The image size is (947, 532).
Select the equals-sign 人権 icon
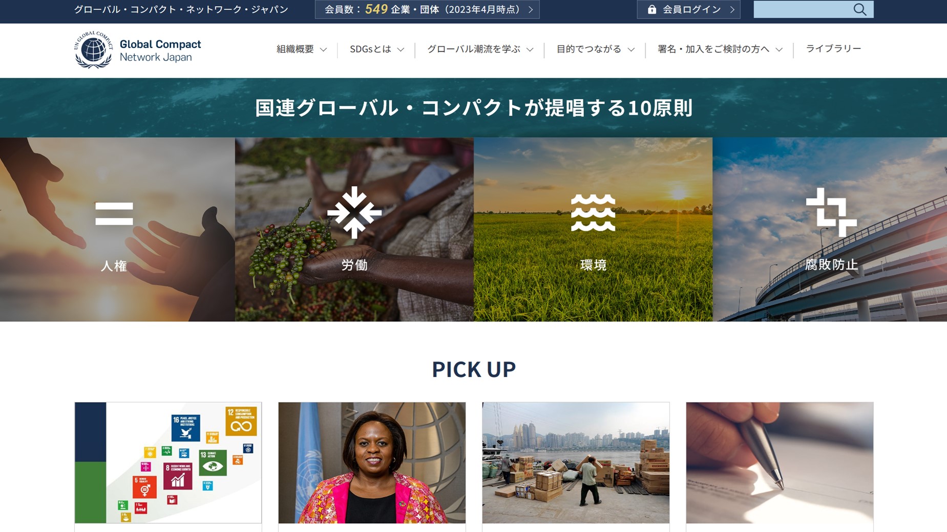[x=114, y=213]
